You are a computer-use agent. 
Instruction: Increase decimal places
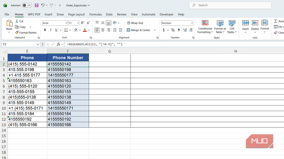185,30
